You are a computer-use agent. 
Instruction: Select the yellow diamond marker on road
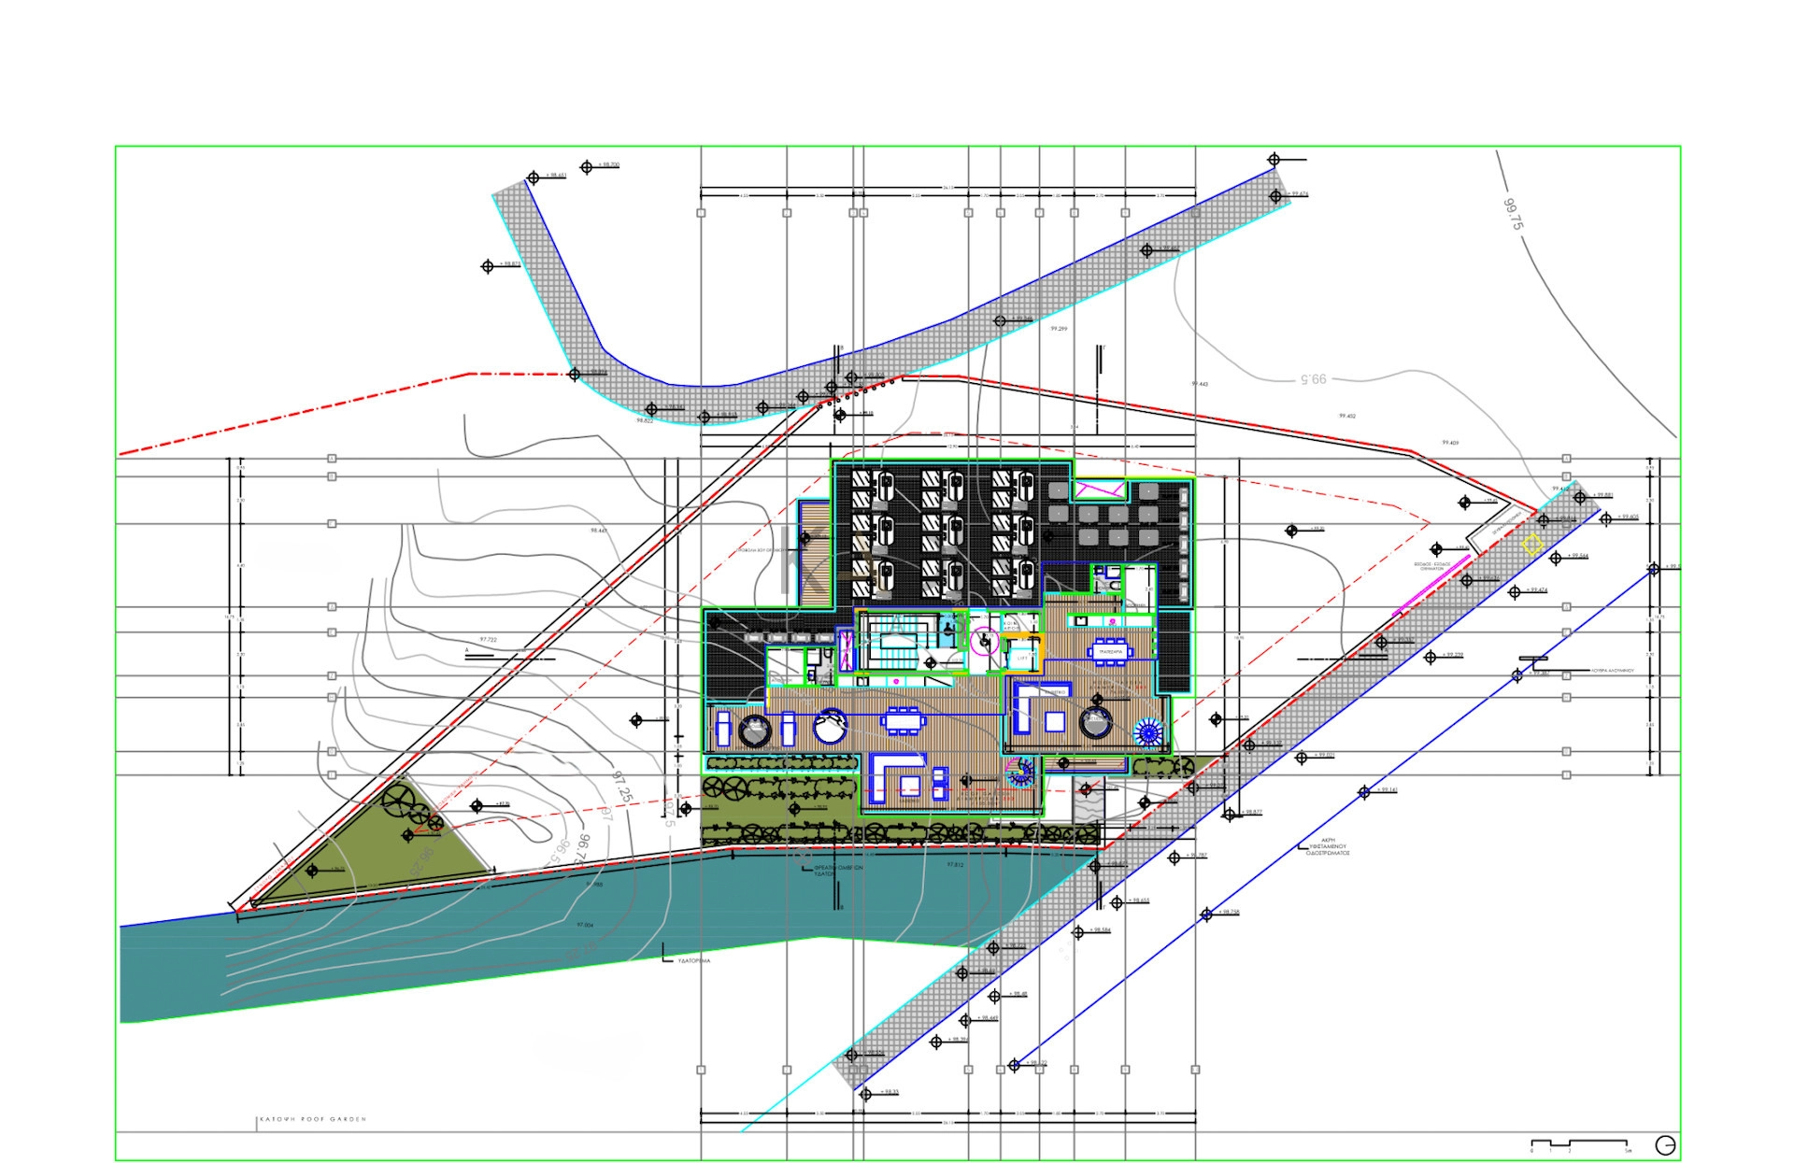pos(1532,545)
